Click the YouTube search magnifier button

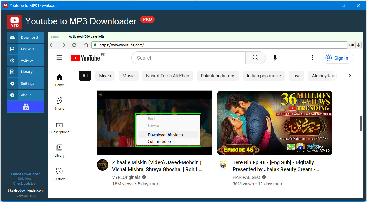coord(255,58)
